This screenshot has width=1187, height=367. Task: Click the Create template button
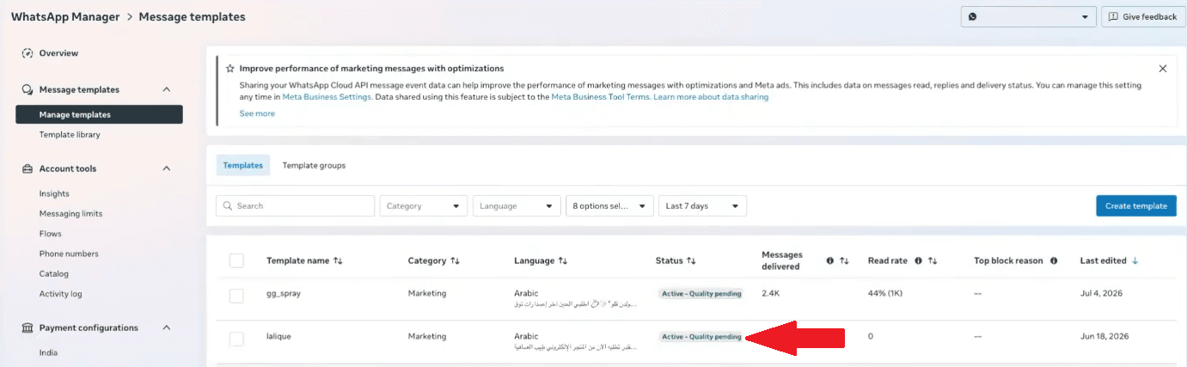(1136, 206)
